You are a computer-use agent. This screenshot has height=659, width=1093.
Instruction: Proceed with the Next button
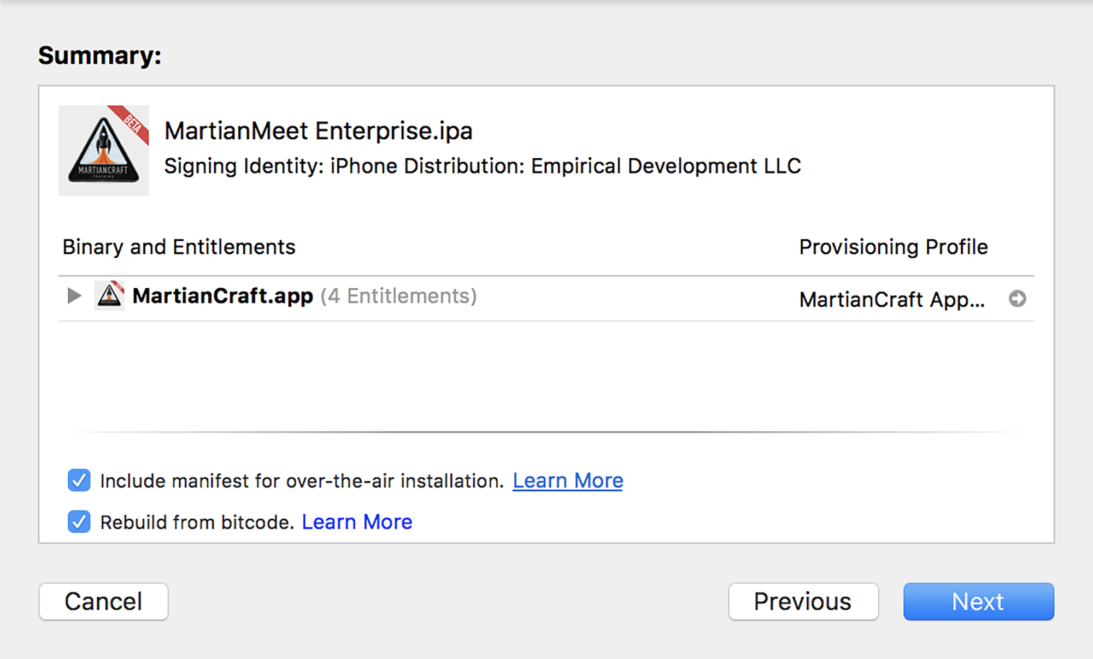pos(978,602)
